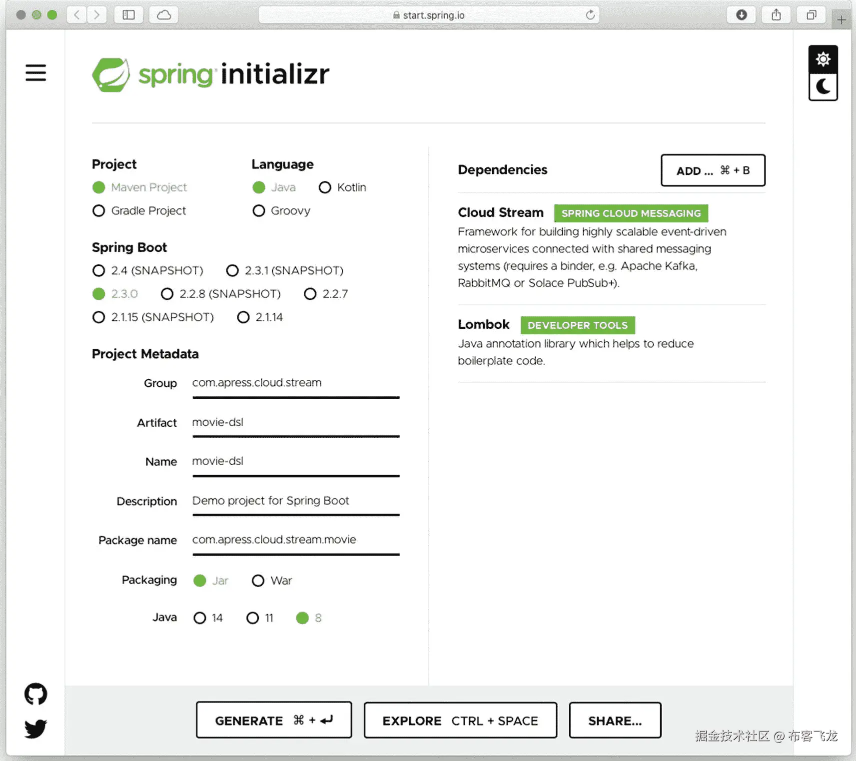Select Spring Boot 2.1.15 (SNAPSHOT)
This screenshot has width=856, height=761.
pyautogui.click(x=153, y=317)
